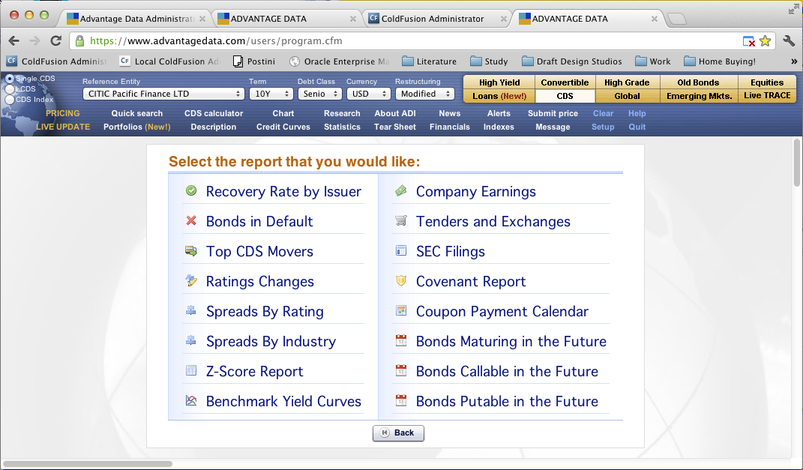Open the Restructuring dropdown showing Modified

pyautogui.click(x=424, y=94)
